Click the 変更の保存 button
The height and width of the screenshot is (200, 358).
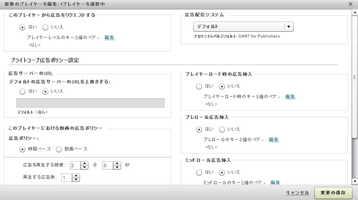pos(333,193)
